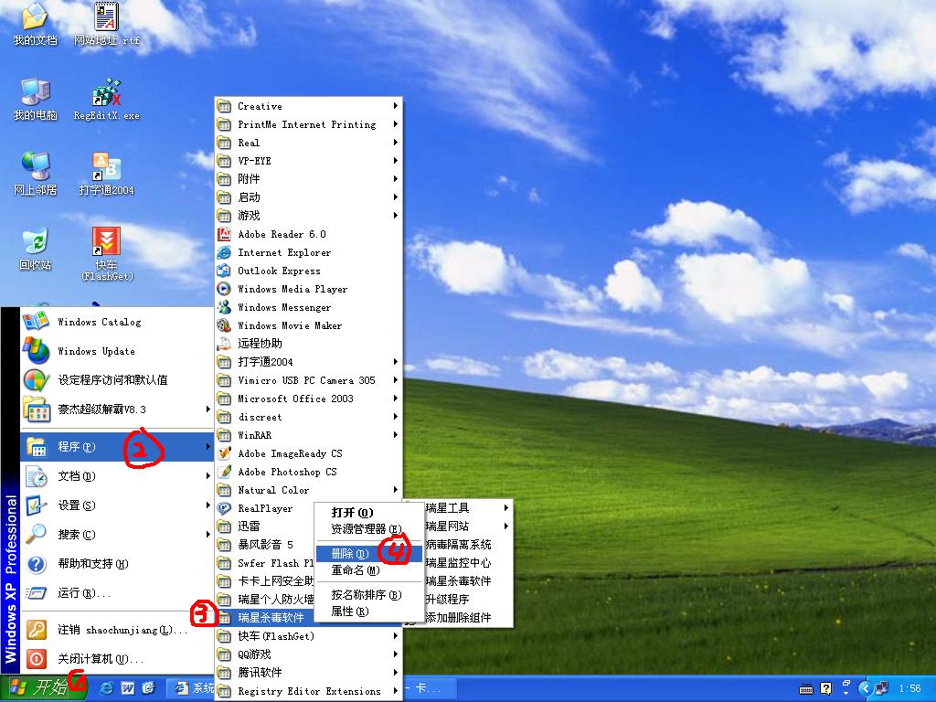Open Registry Editor Extensions folder
Viewport: 936px width, 702px height.
pos(308,691)
